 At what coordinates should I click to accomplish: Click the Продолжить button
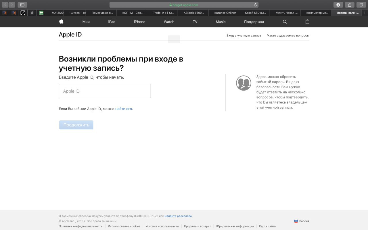click(x=76, y=125)
